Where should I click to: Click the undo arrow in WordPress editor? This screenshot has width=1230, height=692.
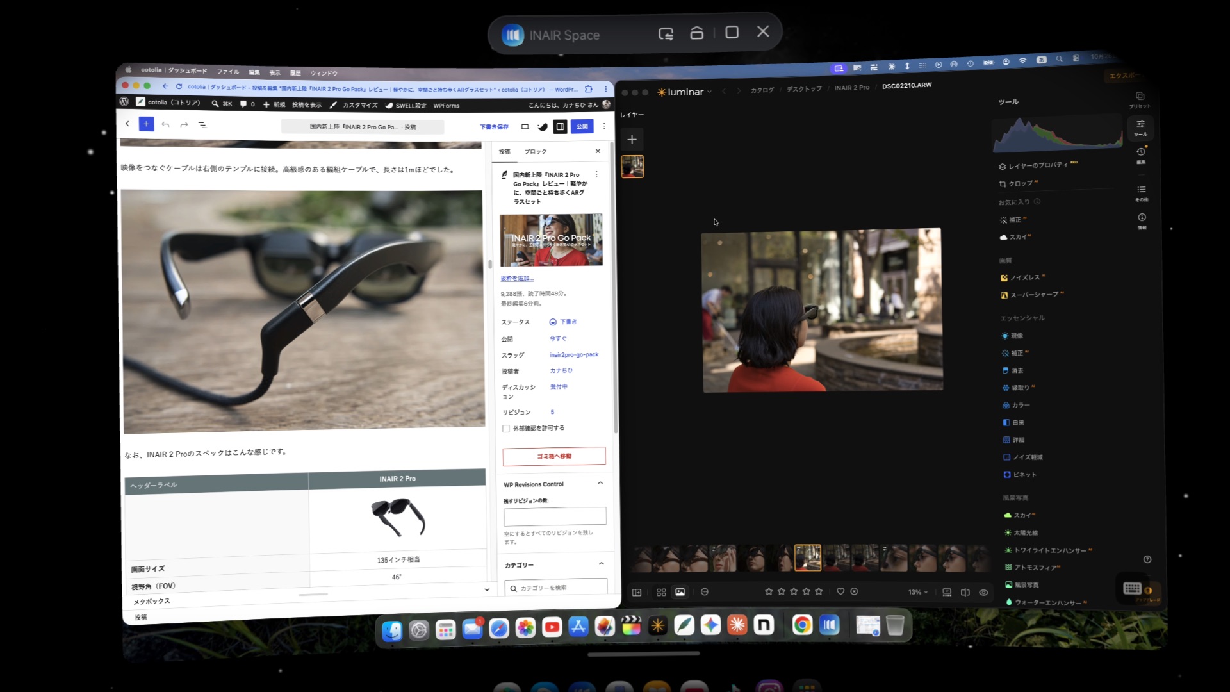[x=165, y=124]
